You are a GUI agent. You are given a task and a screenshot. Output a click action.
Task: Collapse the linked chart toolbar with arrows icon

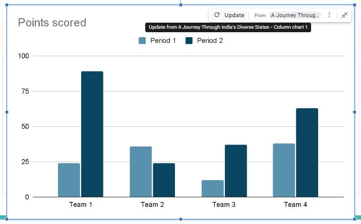click(344, 15)
